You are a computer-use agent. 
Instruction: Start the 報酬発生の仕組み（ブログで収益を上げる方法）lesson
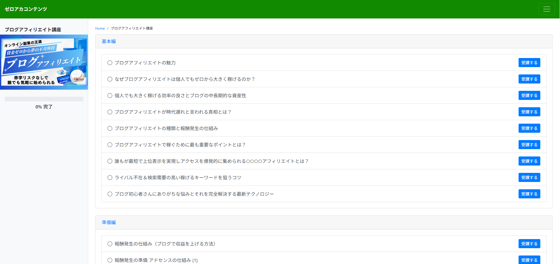529,243
